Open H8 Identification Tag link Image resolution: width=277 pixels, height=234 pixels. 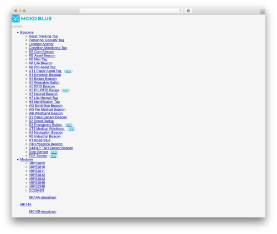tap(44, 102)
